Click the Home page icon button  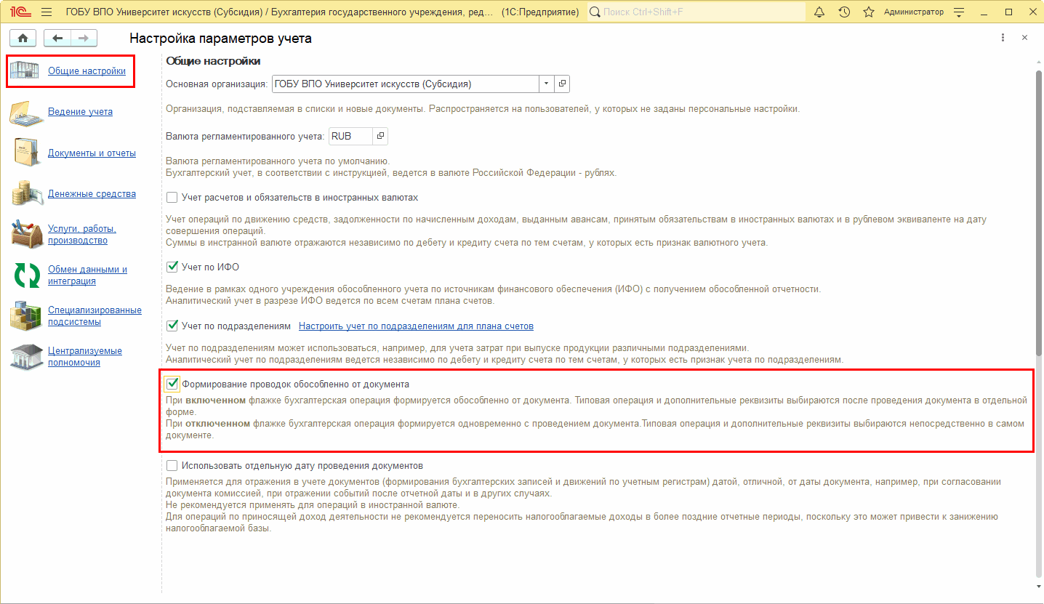pos(22,39)
